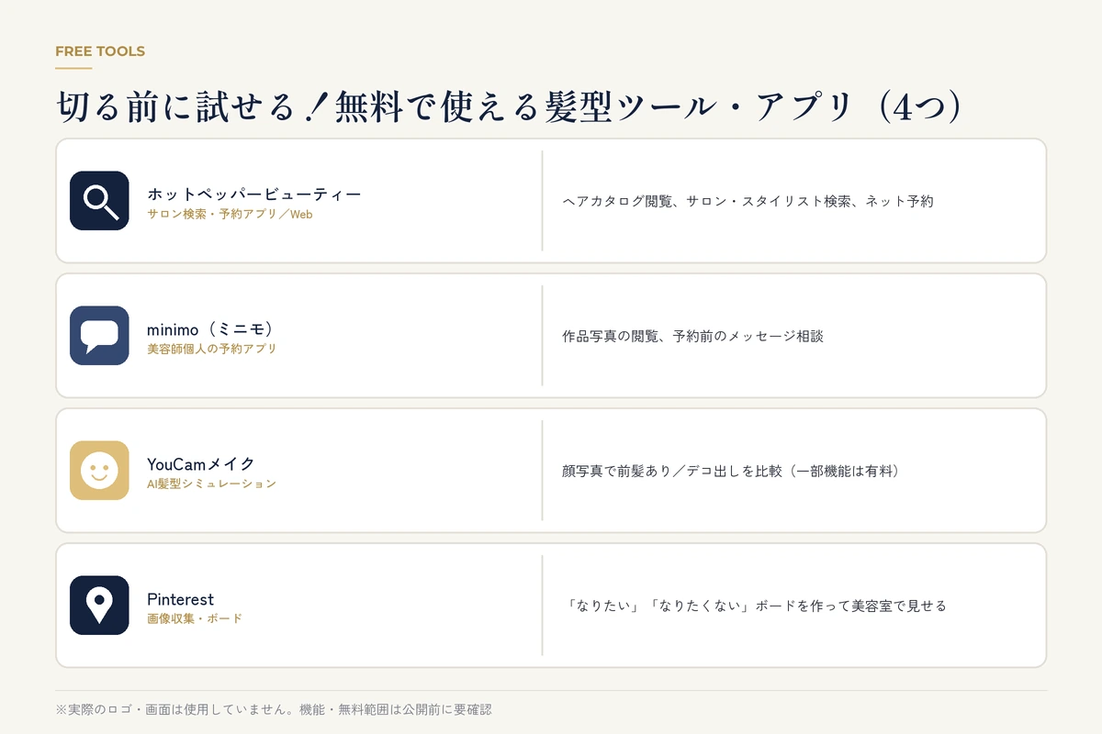Click the 画像収集・ボード subtitle
1102x734 pixels.
click(195, 619)
